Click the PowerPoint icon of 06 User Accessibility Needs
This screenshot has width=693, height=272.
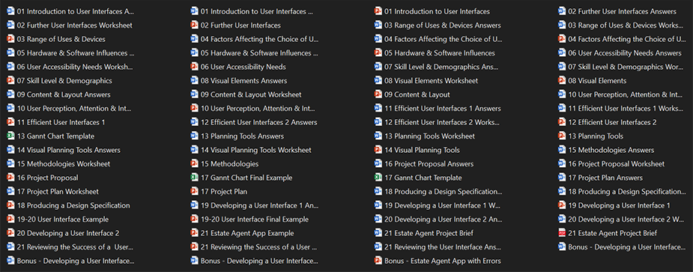(x=195, y=67)
